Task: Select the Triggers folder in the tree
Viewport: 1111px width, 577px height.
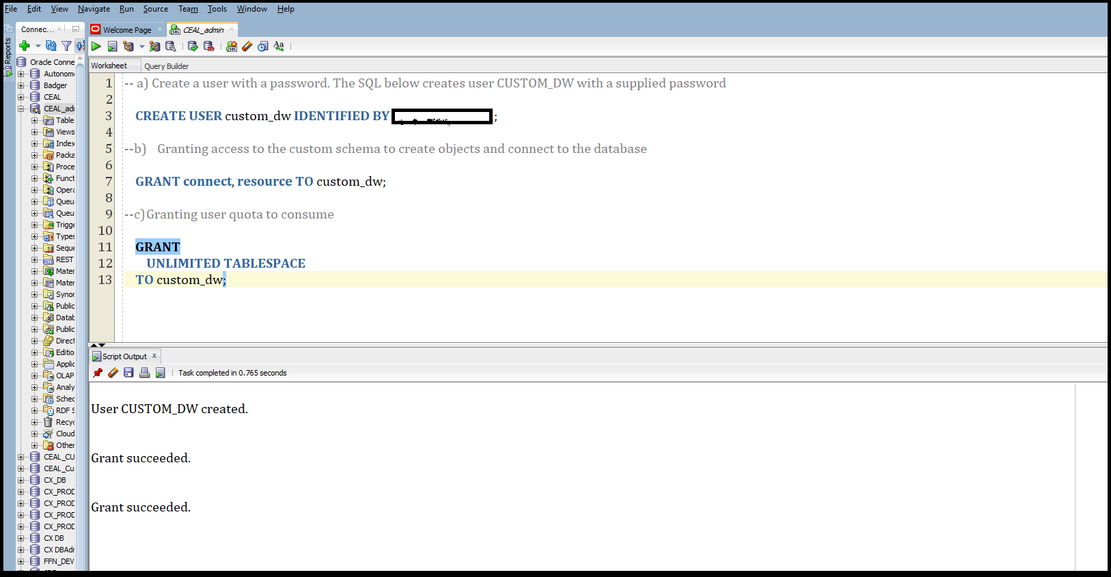Action: [x=59, y=225]
